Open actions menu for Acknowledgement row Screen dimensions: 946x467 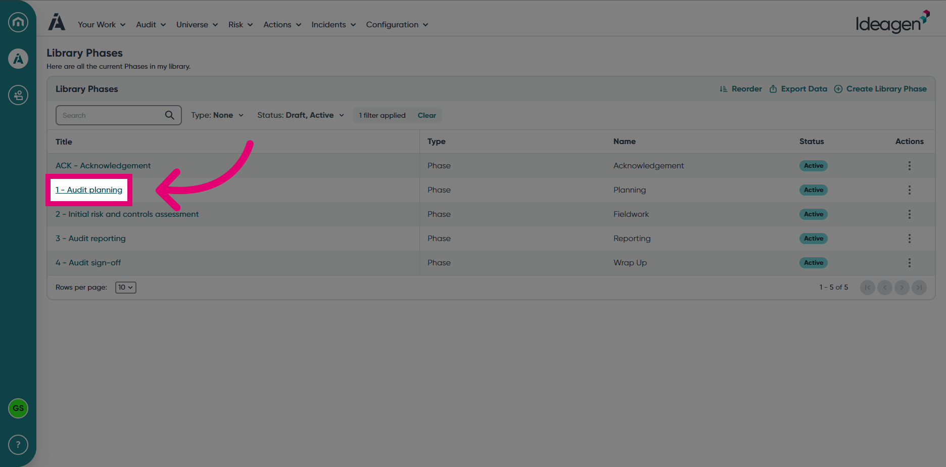tap(910, 166)
